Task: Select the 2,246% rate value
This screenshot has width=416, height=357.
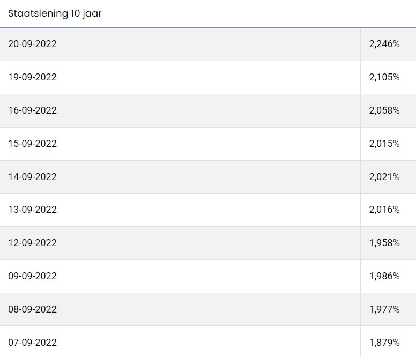Action: pos(384,44)
